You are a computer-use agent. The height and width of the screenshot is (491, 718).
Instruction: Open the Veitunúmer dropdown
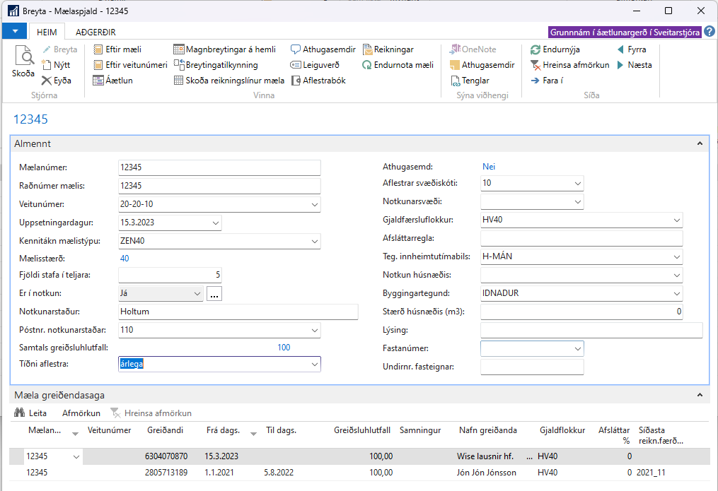(x=315, y=205)
